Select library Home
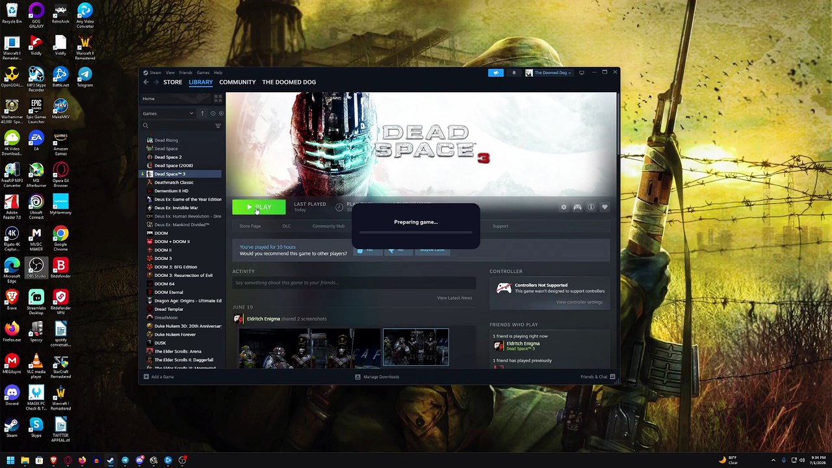The width and height of the screenshot is (832, 468). (x=148, y=99)
